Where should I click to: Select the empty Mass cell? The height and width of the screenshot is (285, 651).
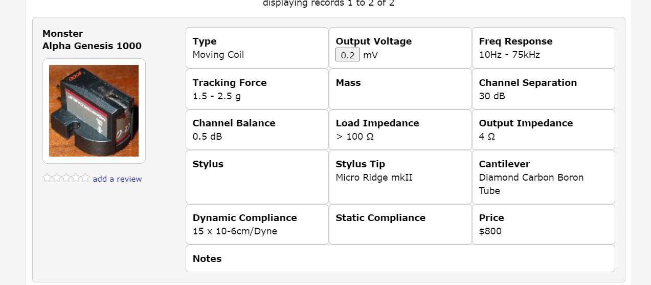coord(400,89)
